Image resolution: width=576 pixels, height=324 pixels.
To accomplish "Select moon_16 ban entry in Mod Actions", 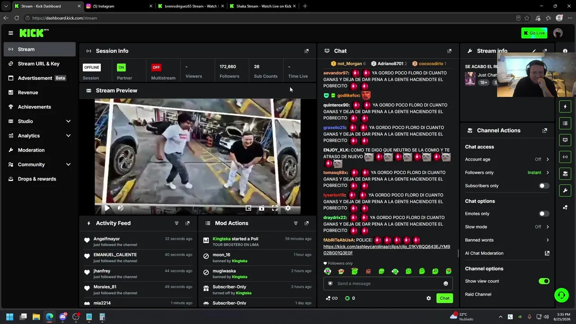I will [x=257, y=258].
